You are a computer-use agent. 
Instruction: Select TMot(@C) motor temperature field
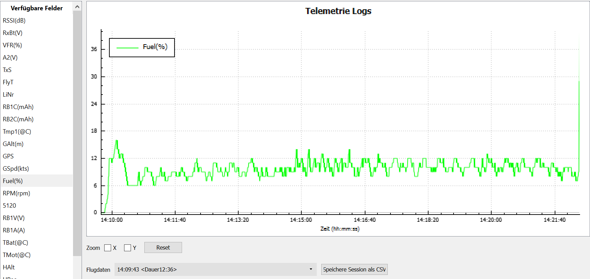tap(17, 255)
